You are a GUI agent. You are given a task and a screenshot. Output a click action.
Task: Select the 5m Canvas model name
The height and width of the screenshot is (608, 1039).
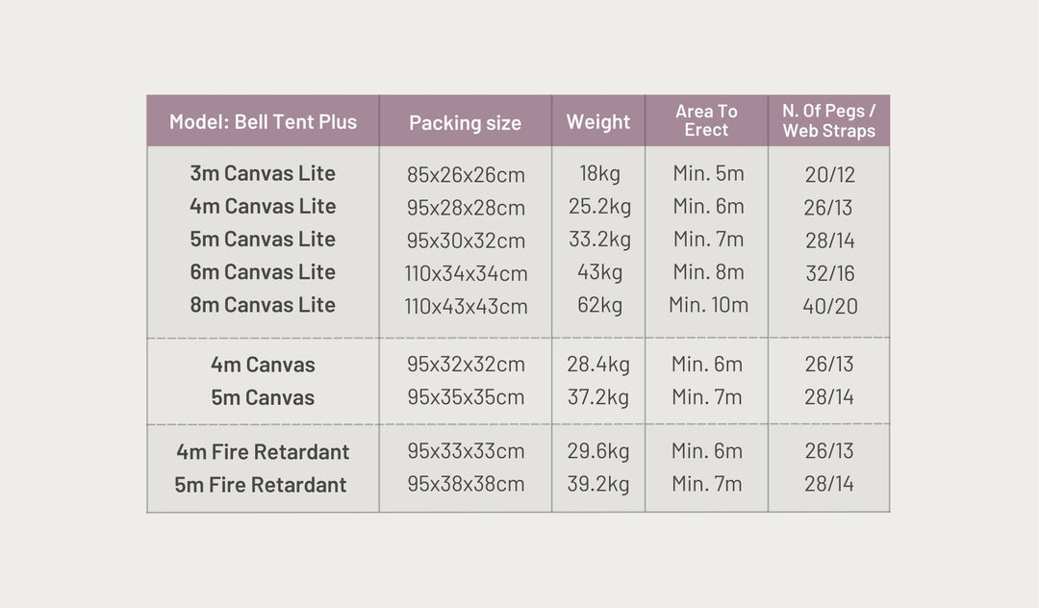(263, 397)
